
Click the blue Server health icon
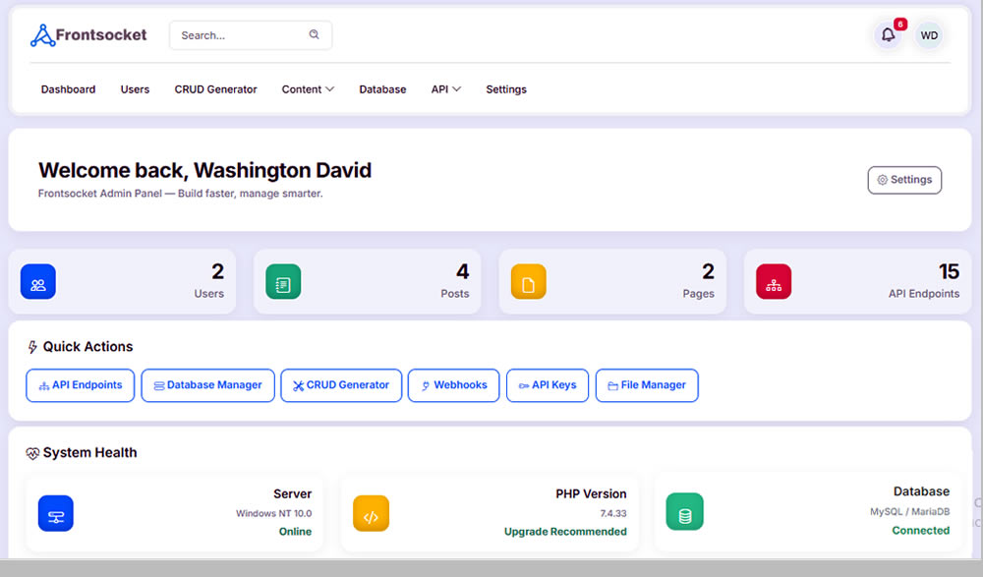56,513
